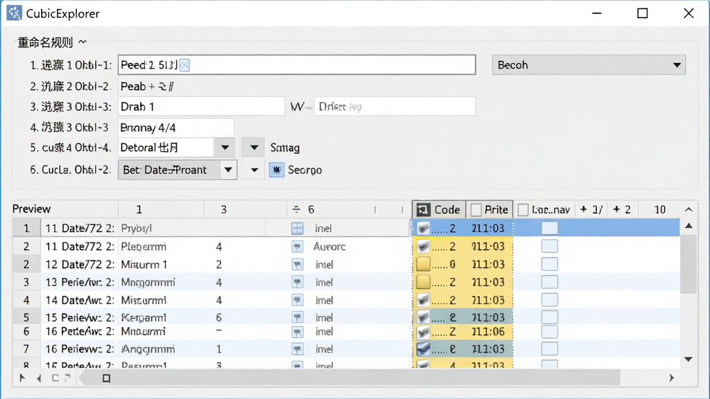This screenshot has width=710, height=399.
Task: Click the Peab text in rule 2
Action: [133, 87]
